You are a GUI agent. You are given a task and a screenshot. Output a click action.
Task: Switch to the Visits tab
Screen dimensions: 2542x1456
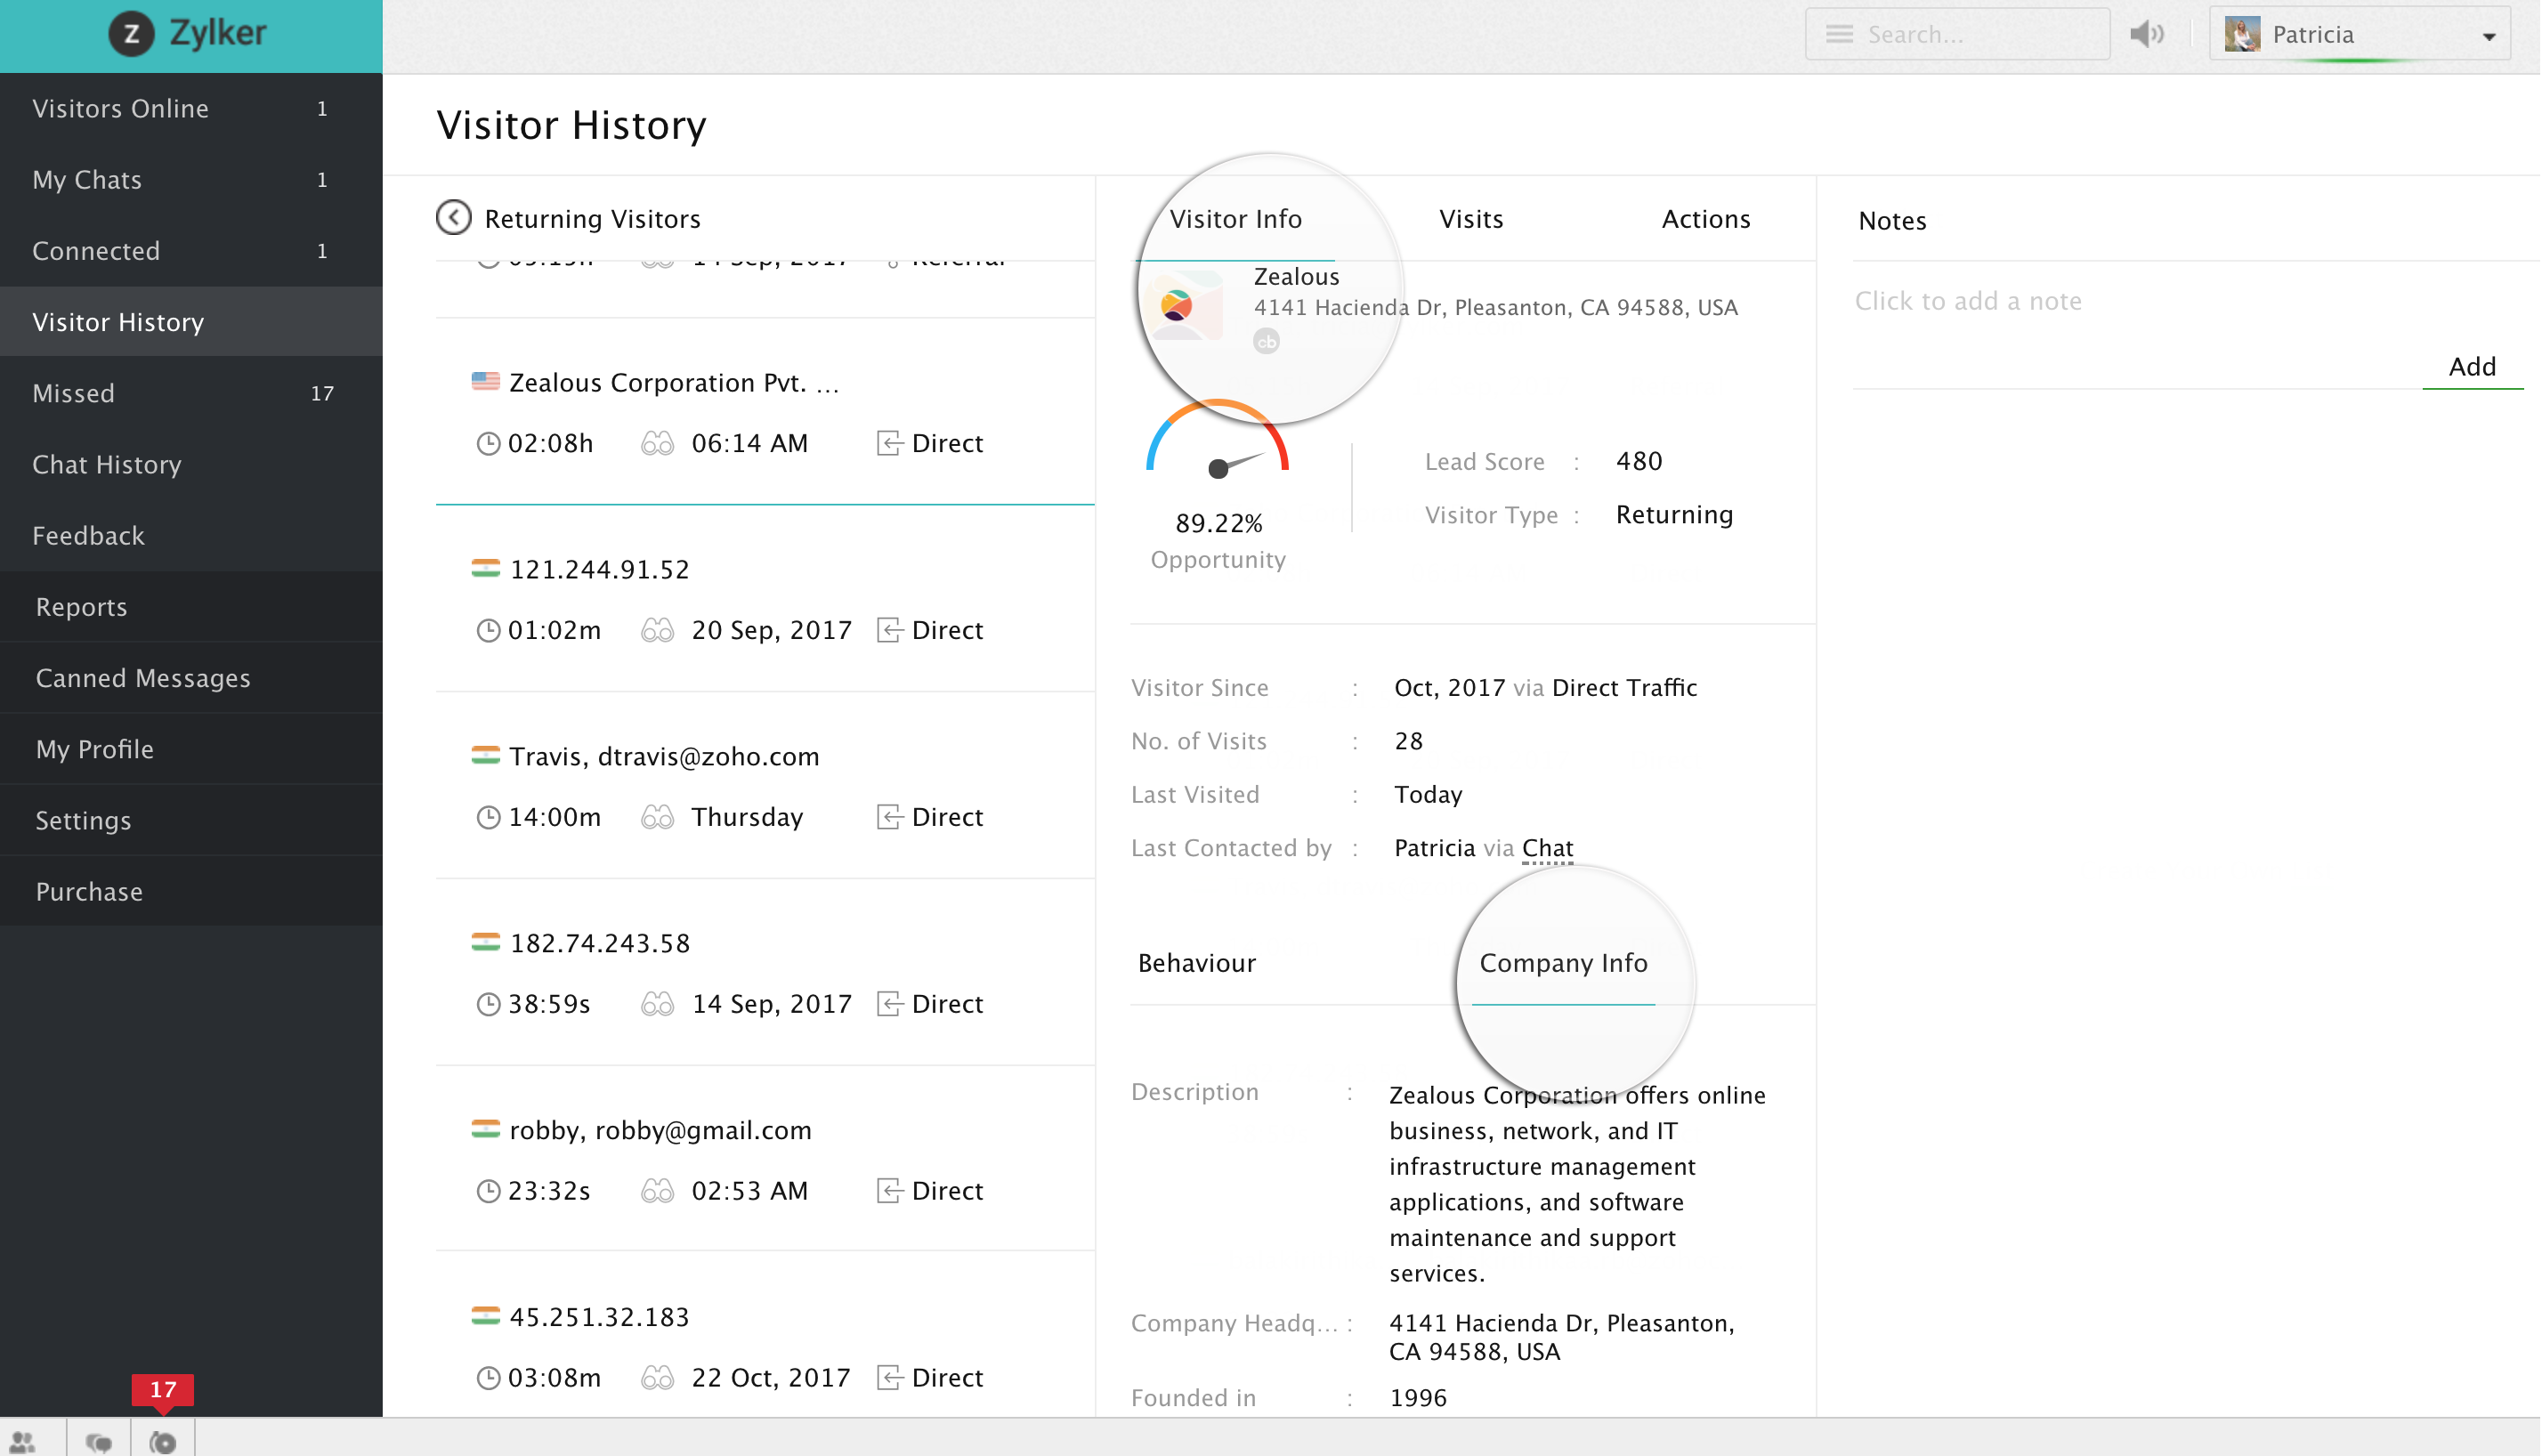pyautogui.click(x=1470, y=219)
